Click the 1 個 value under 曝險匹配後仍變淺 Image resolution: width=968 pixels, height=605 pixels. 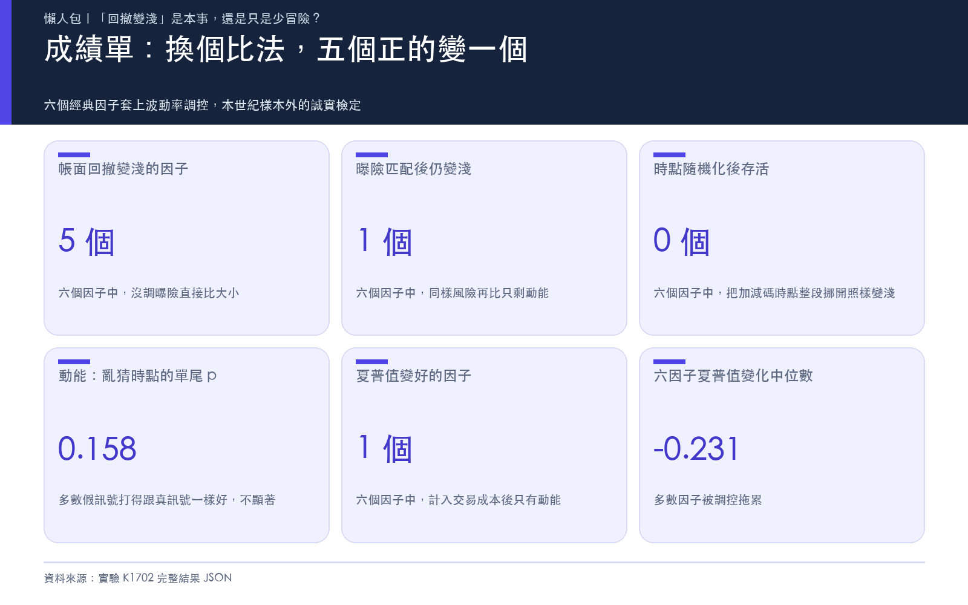click(x=385, y=241)
